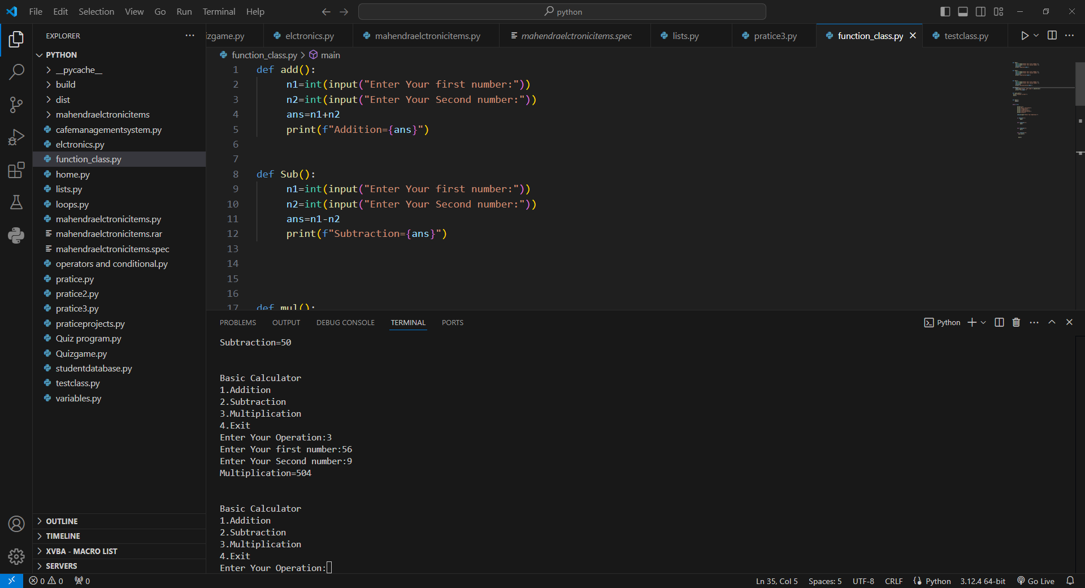Click the command center search box
The width and height of the screenshot is (1085, 588).
pyautogui.click(x=562, y=12)
